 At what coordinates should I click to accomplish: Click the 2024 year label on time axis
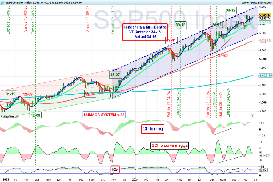coord(135,180)
